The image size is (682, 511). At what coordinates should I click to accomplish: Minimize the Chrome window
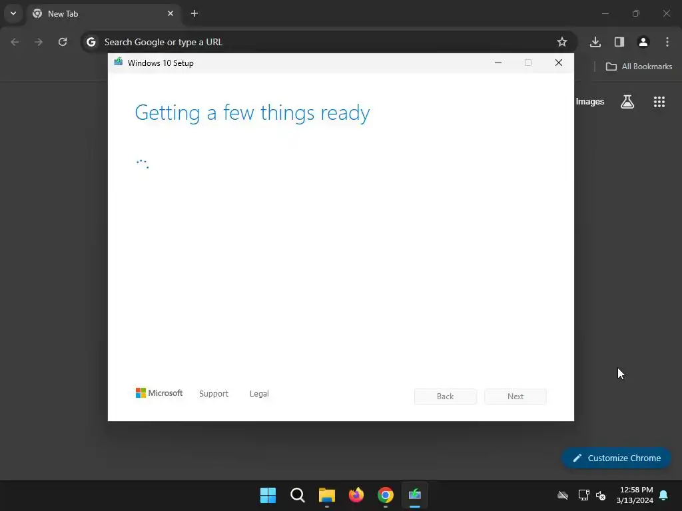coord(605,13)
